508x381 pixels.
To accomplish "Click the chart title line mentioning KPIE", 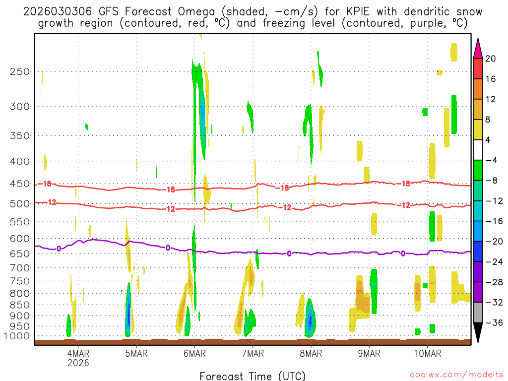I will point(253,12).
